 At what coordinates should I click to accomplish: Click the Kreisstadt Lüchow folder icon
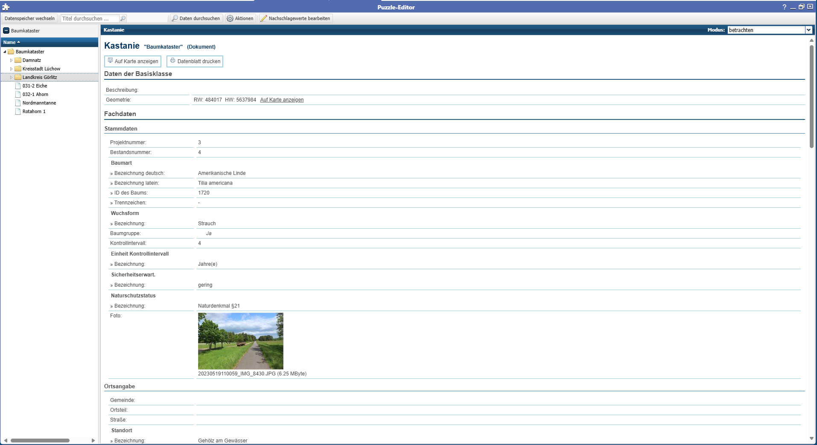coord(18,69)
